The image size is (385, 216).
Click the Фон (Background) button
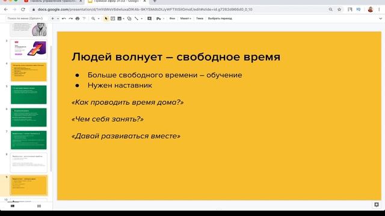173,19
